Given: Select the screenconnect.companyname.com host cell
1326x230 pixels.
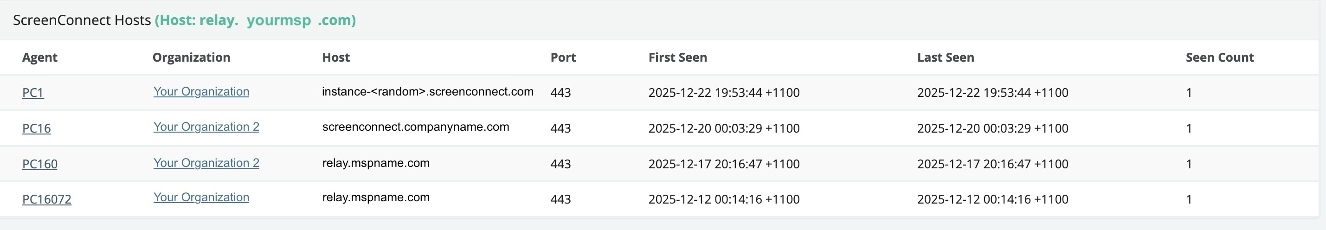Looking at the screenshot, I should click(x=415, y=127).
